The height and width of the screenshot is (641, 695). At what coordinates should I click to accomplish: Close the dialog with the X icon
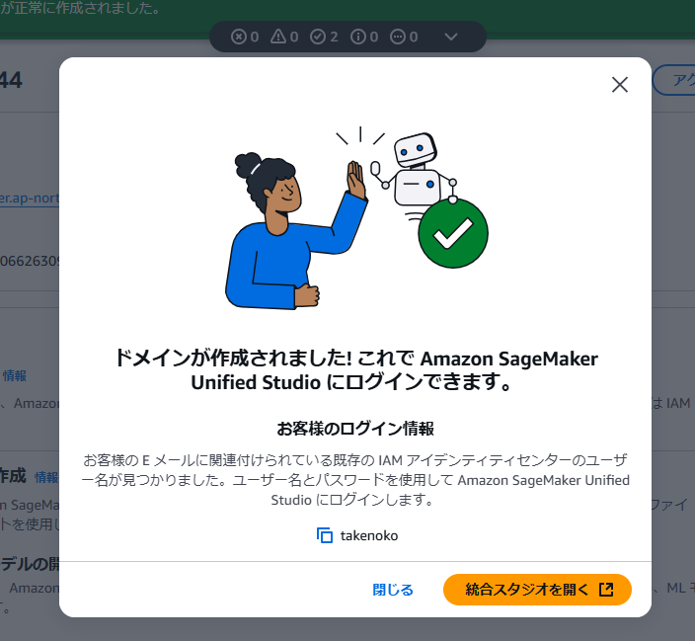point(620,84)
